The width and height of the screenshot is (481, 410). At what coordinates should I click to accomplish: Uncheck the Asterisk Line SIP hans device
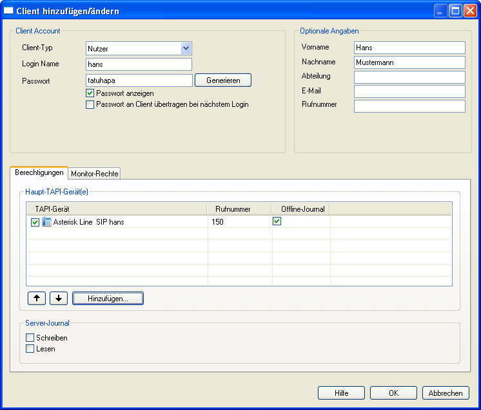[35, 222]
